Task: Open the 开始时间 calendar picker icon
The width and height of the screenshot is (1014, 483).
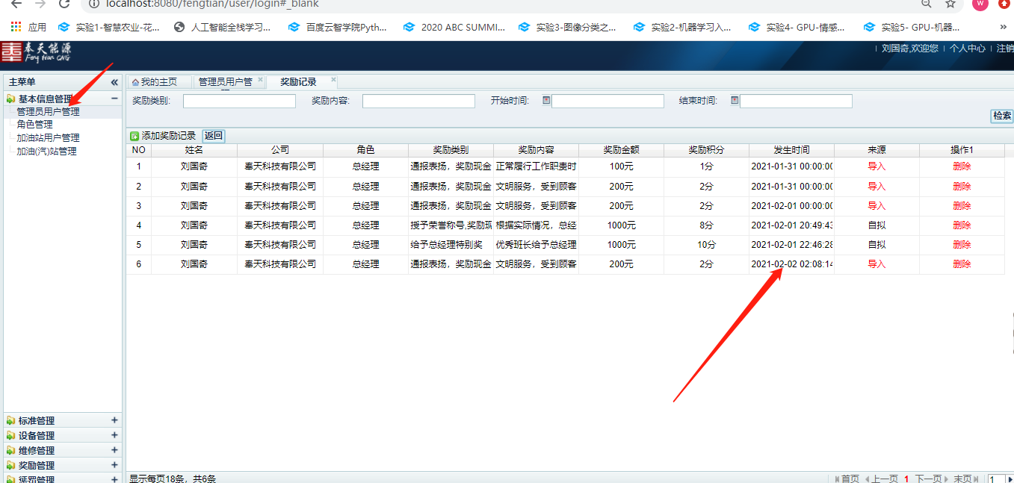Action: click(546, 100)
